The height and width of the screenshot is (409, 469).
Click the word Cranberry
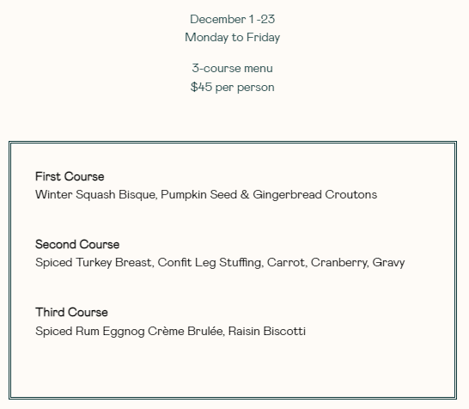point(339,263)
